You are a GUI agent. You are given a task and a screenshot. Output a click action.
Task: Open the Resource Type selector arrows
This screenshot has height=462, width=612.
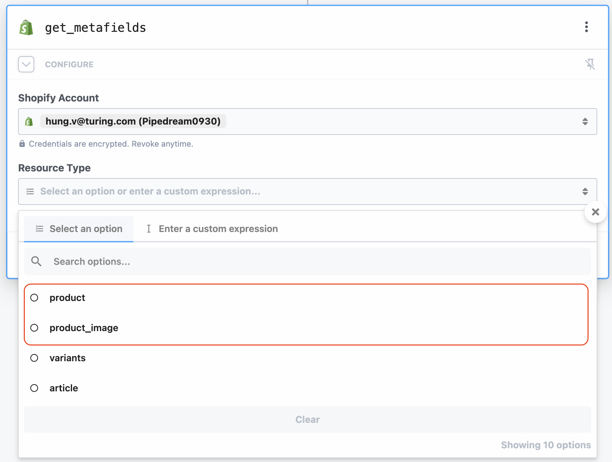click(586, 191)
